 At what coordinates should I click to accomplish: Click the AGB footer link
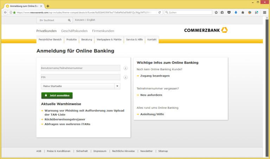[39, 151]
